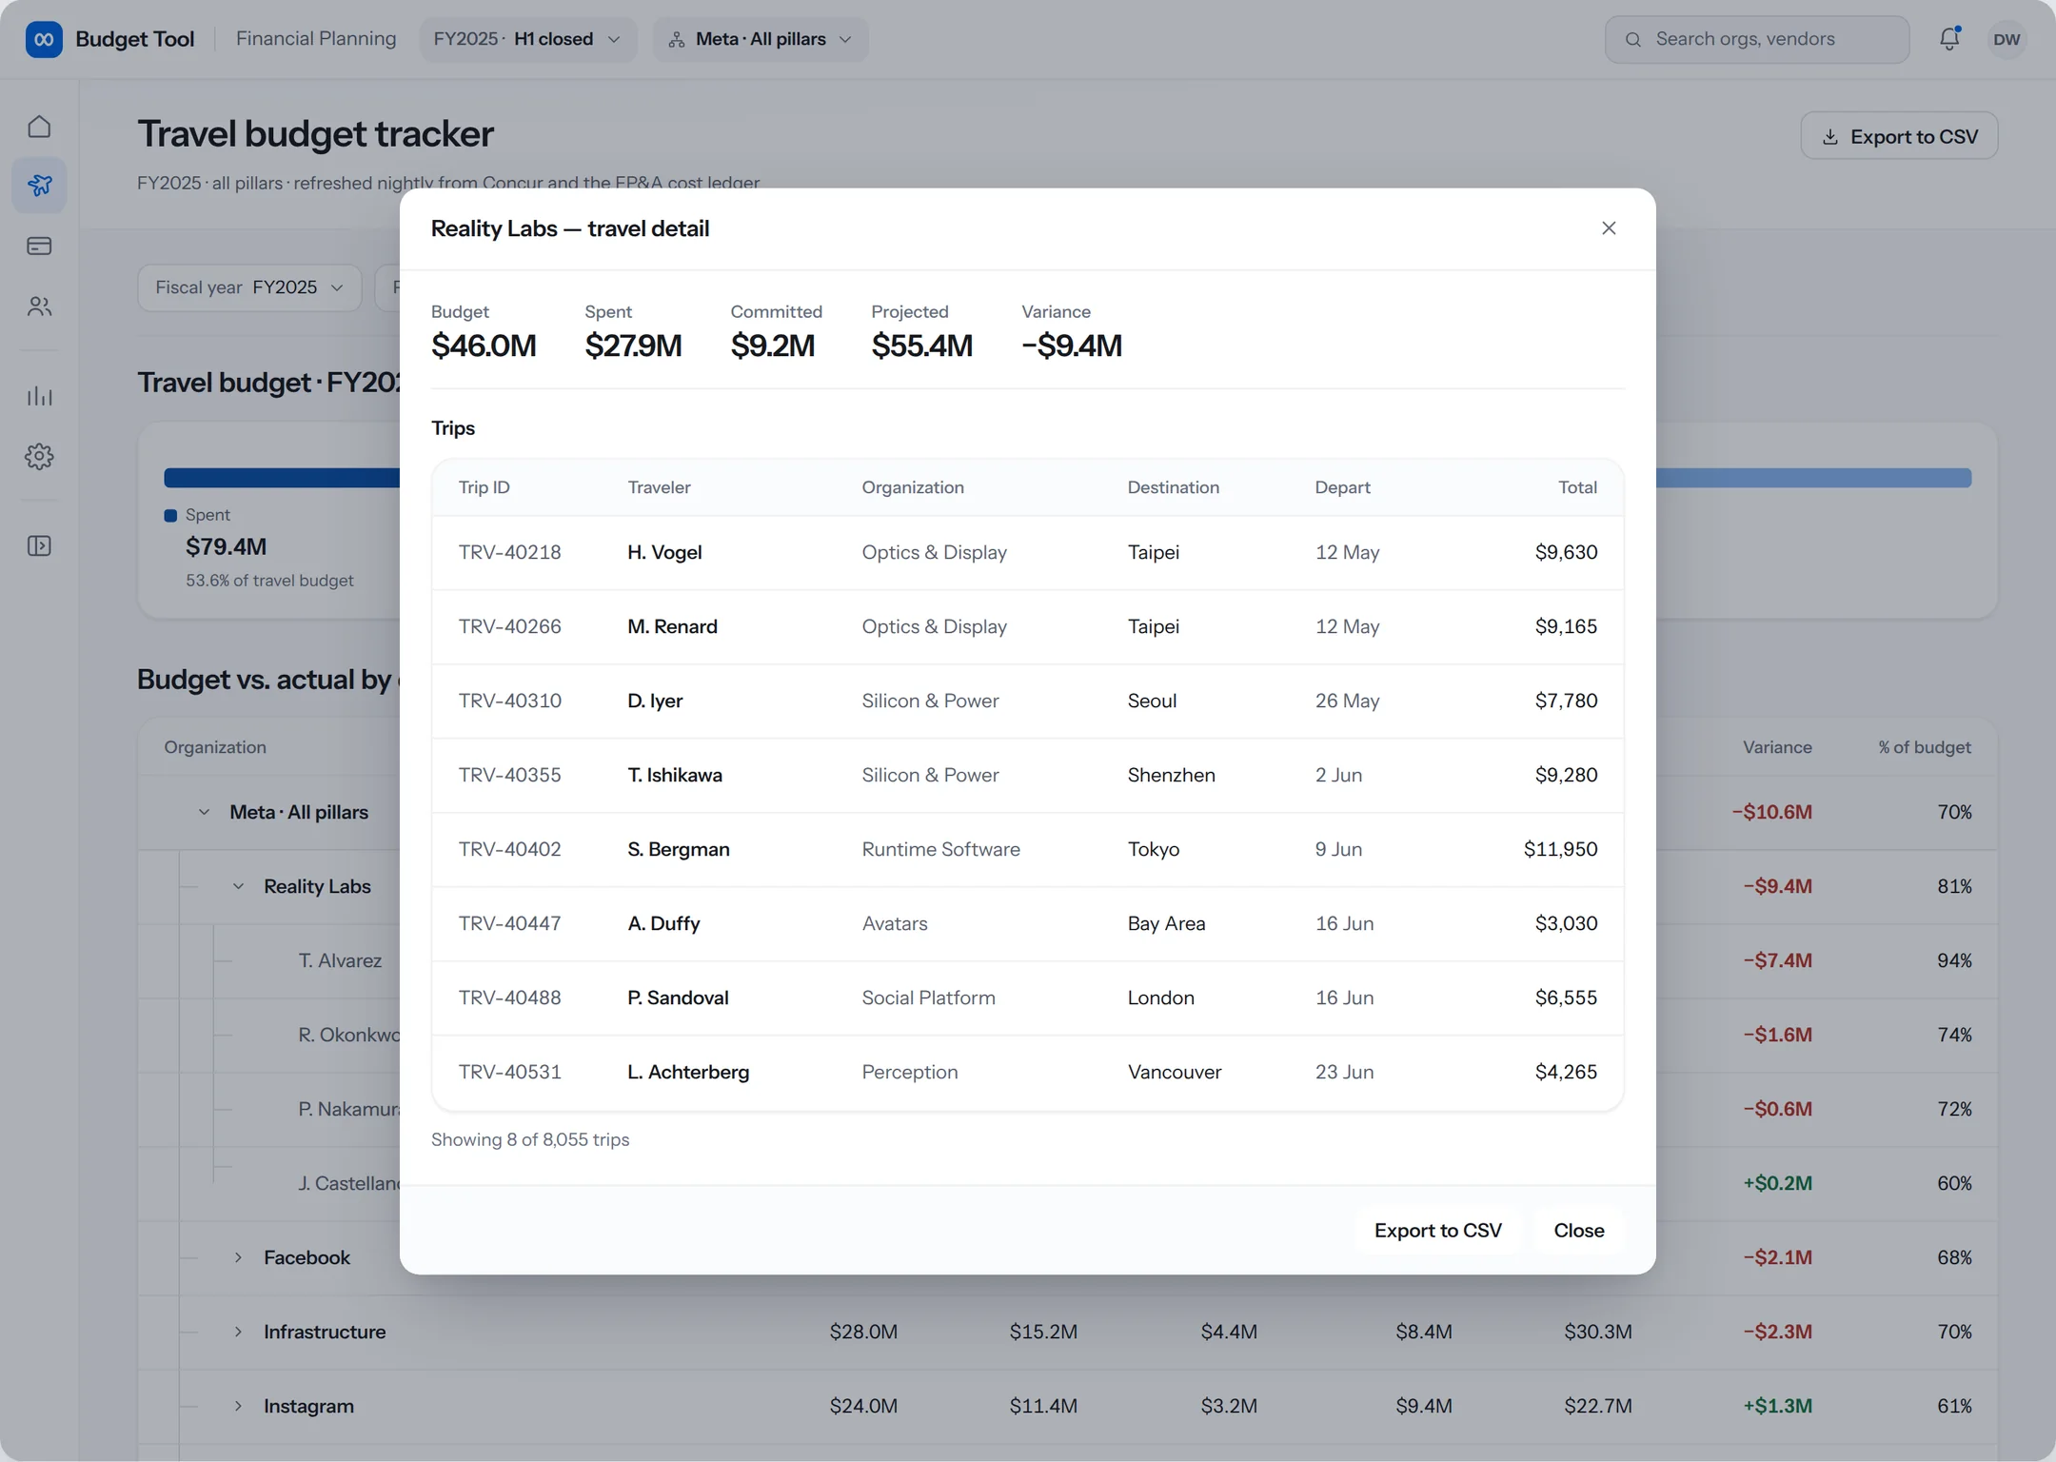Expand the Infrastructure row
Viewport: 2056px width, 1462px height.
238,1332
